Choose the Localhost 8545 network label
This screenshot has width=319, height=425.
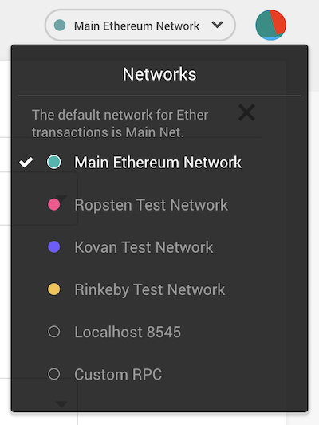(x=128, y=332)
